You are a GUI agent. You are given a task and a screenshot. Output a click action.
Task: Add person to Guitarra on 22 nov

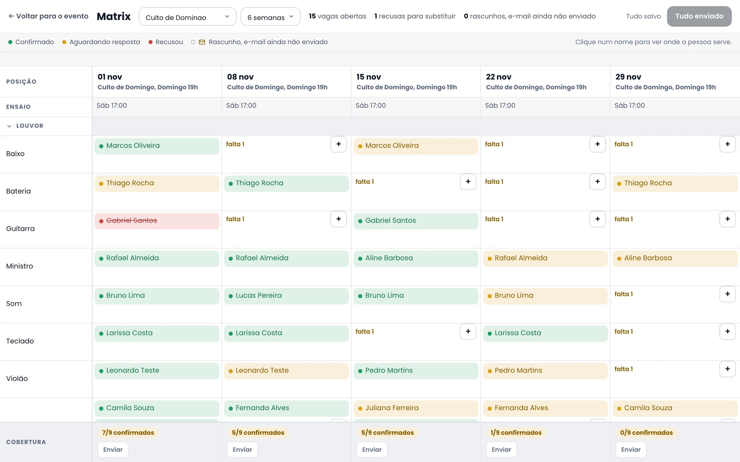point(597,219)
